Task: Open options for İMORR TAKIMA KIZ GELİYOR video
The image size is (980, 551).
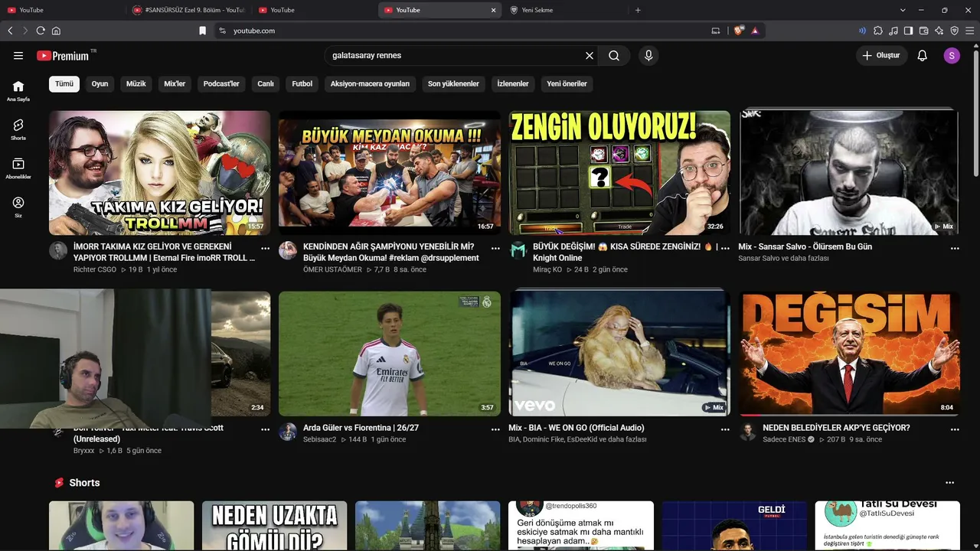Action: (266, 249)
